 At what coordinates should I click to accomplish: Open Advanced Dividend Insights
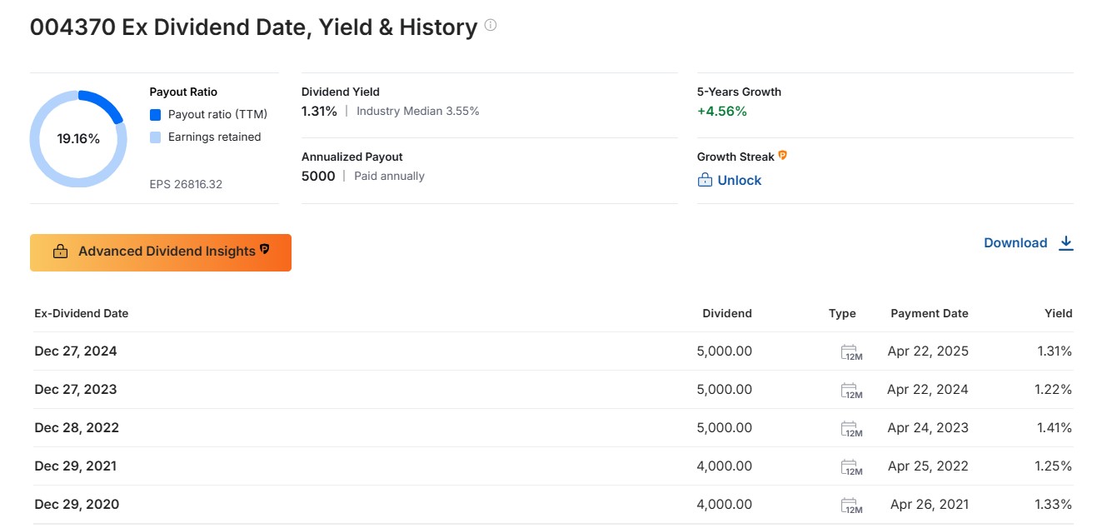coord(161,252)
